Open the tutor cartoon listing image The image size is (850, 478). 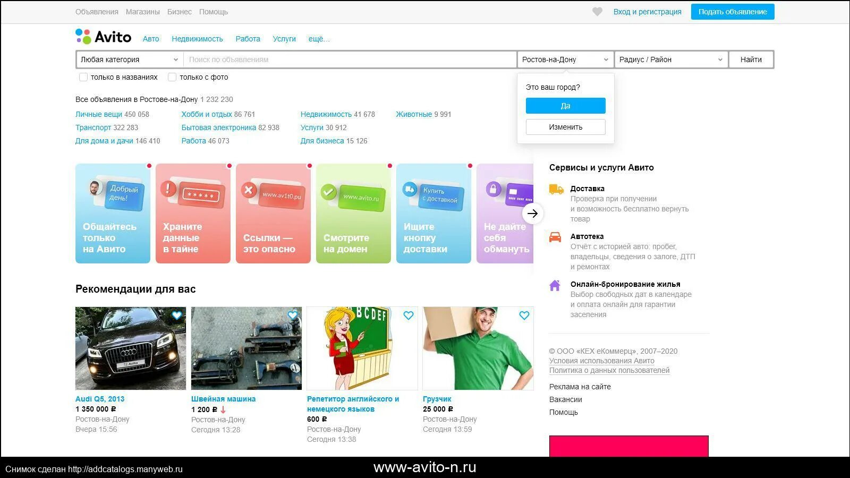[362, 348]
